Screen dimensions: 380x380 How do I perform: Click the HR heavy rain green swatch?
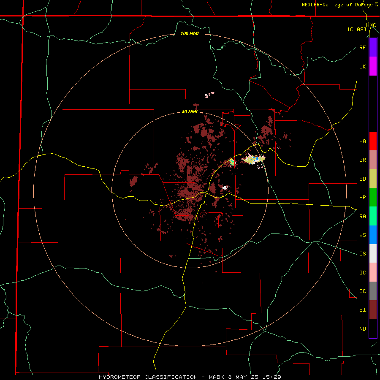coord(373,198)
